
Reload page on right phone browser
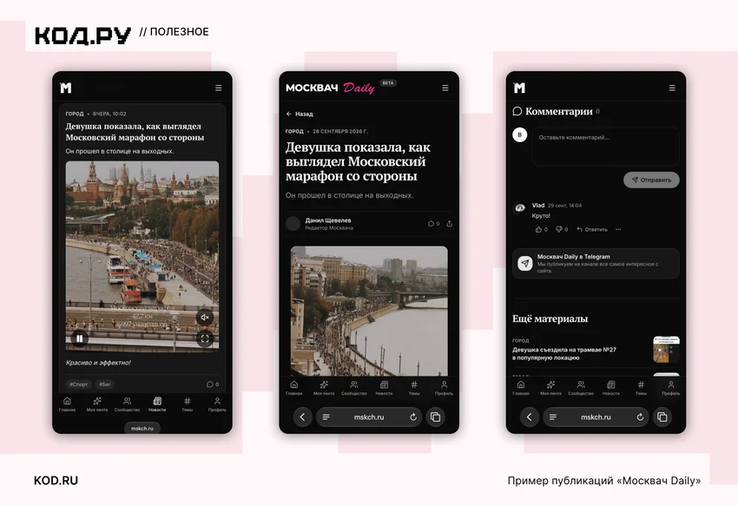(x=640, y=417)
